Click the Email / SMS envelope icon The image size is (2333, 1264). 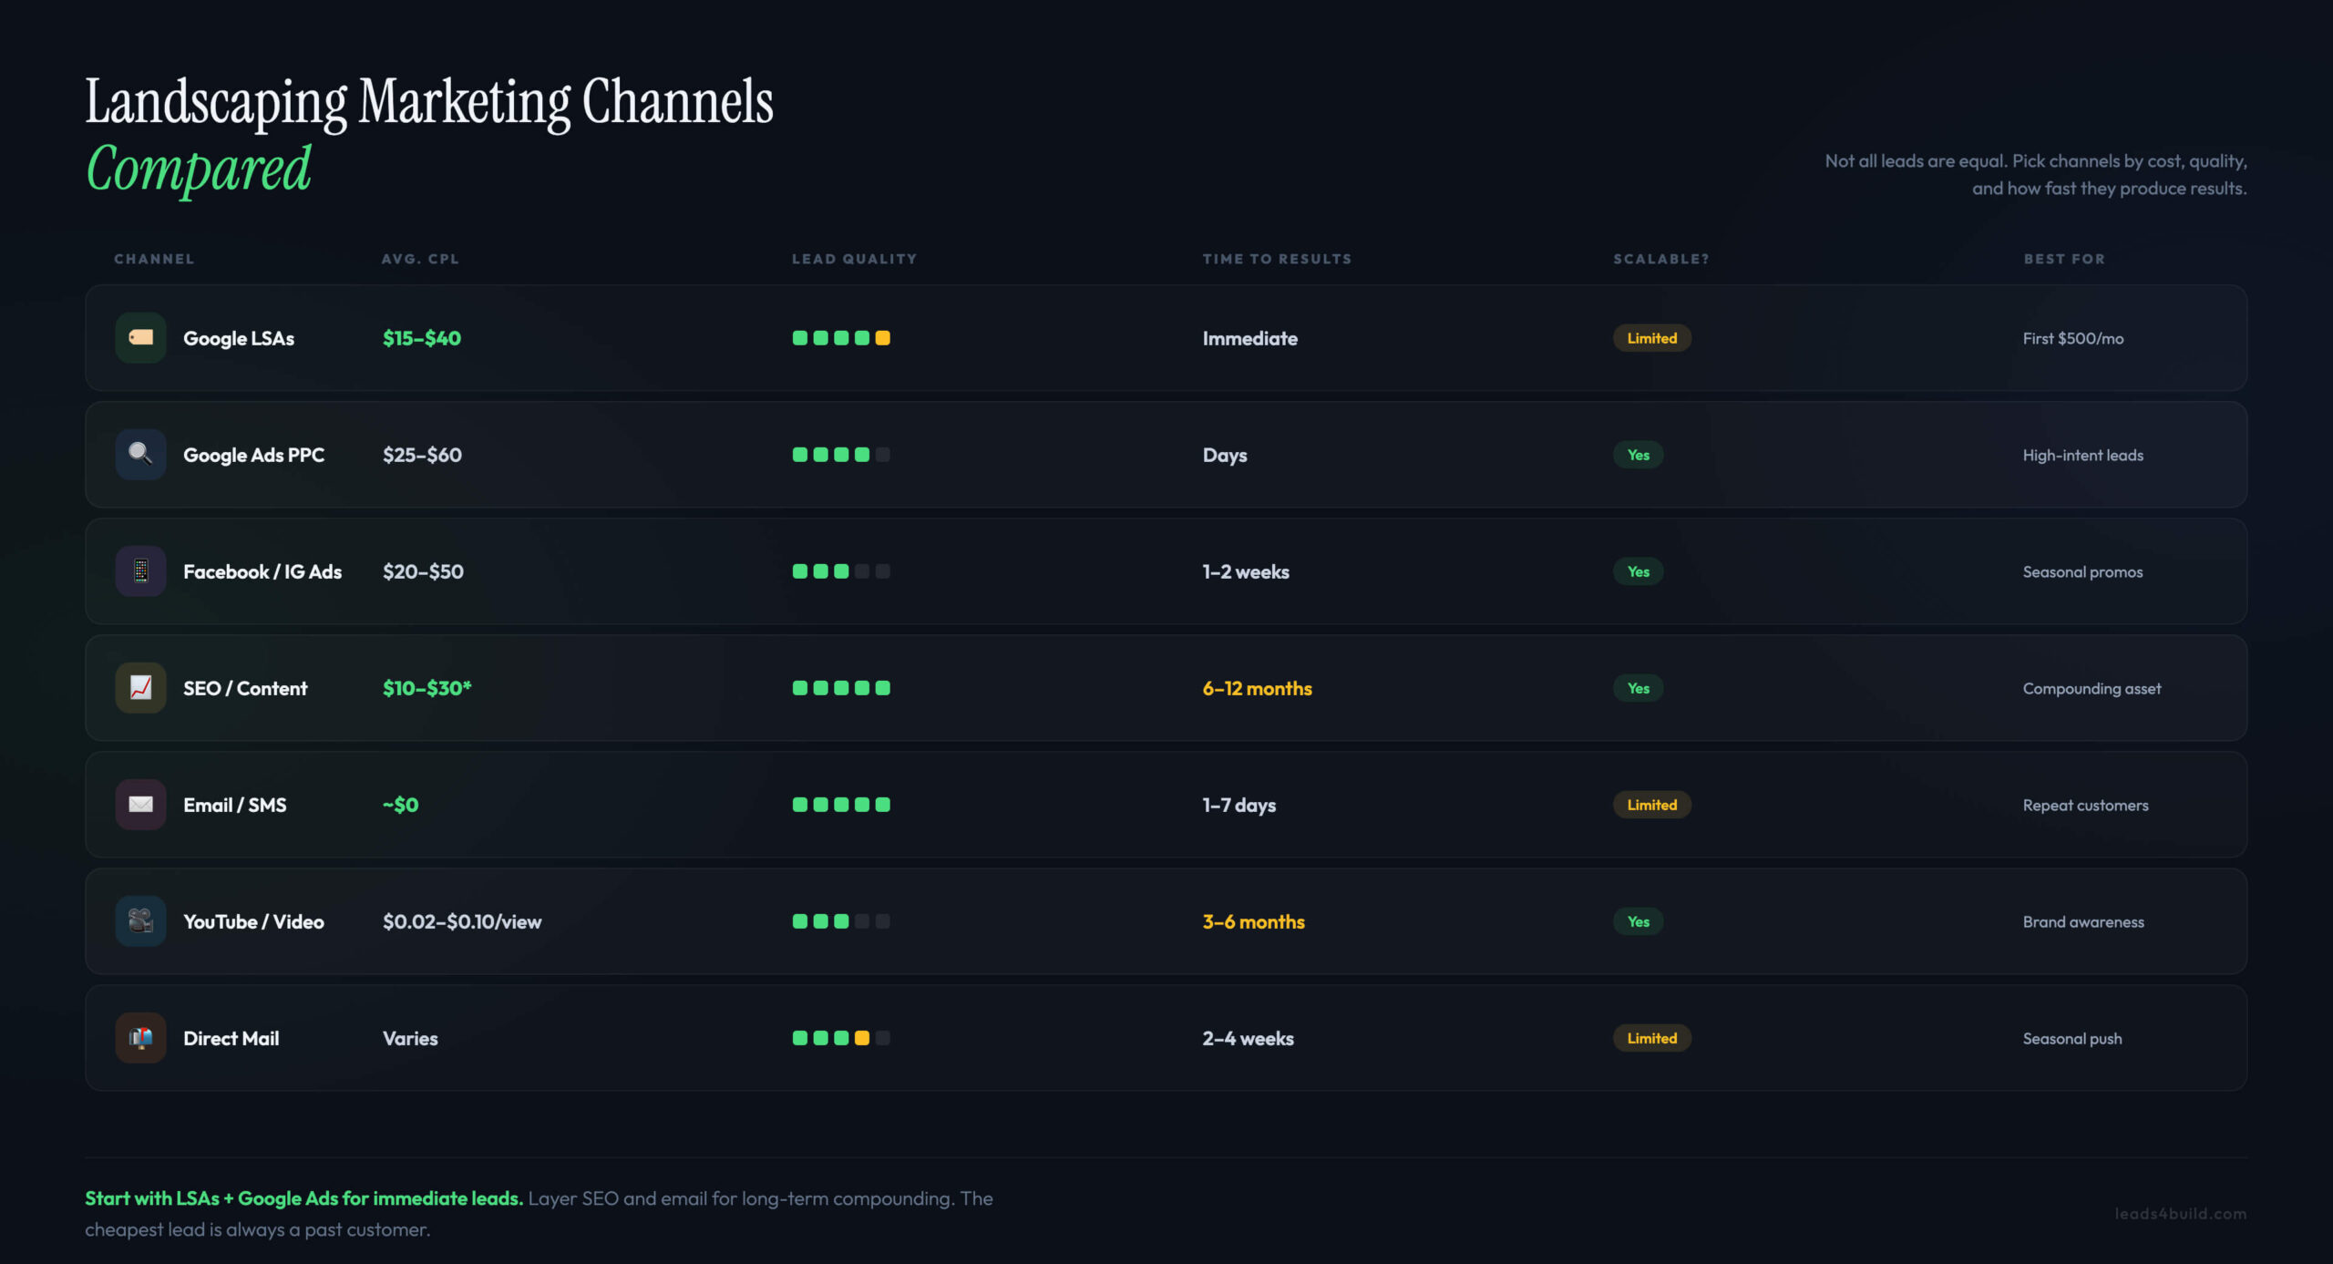(x=140, y=805)
